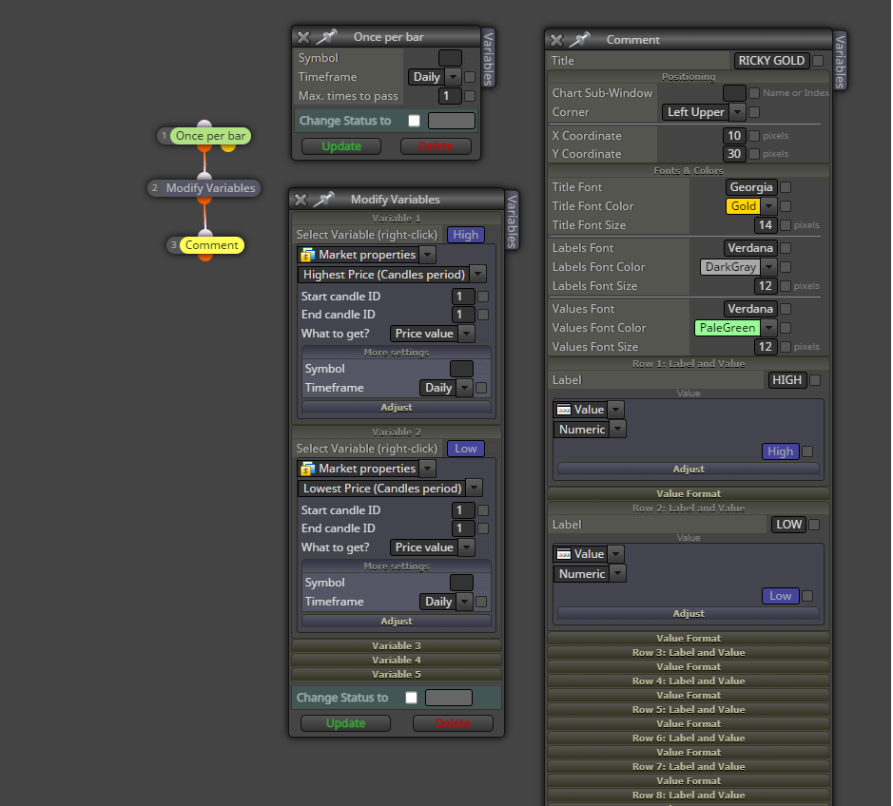Toggle Change Status to checkbox in Once per bar

[414, 121]
